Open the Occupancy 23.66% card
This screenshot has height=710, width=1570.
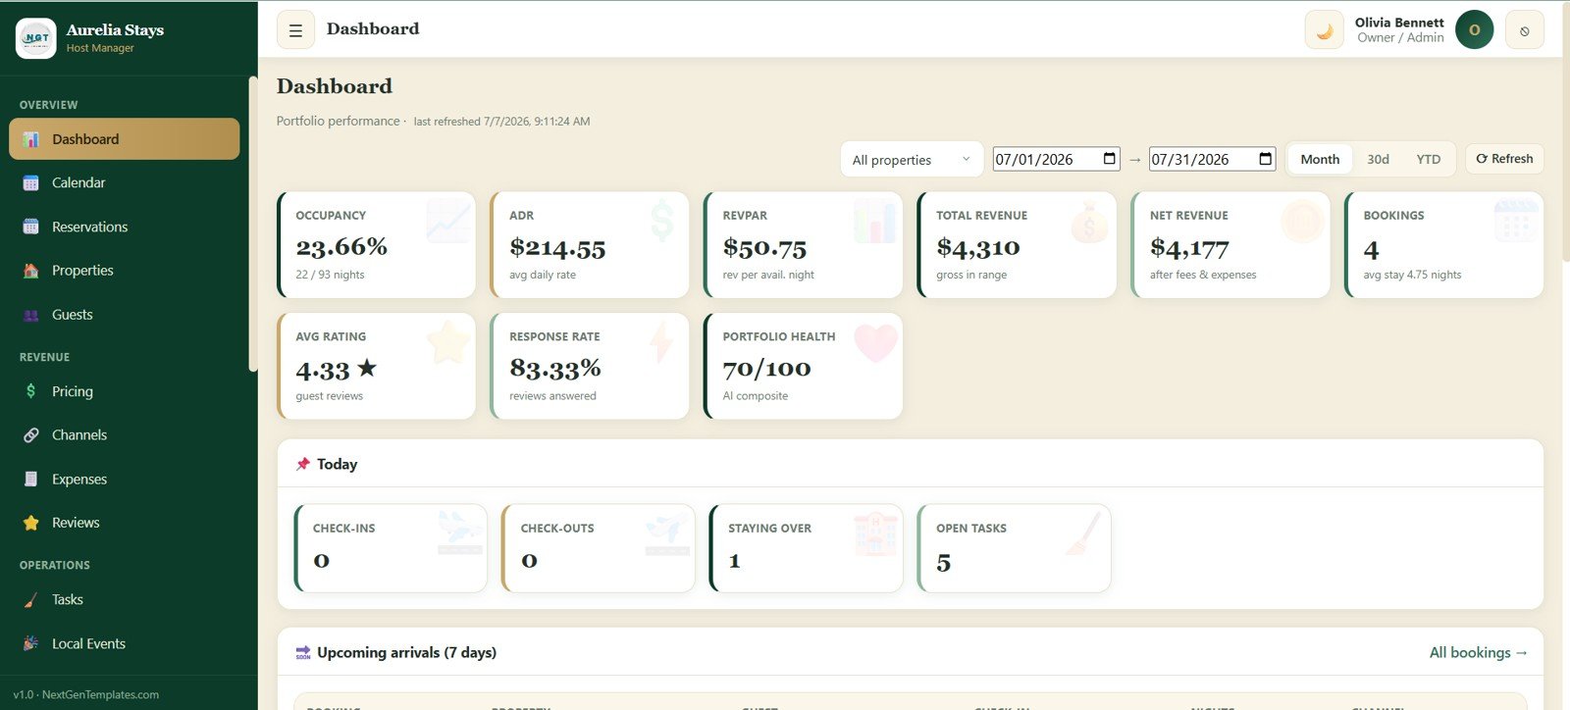point(377,245)
